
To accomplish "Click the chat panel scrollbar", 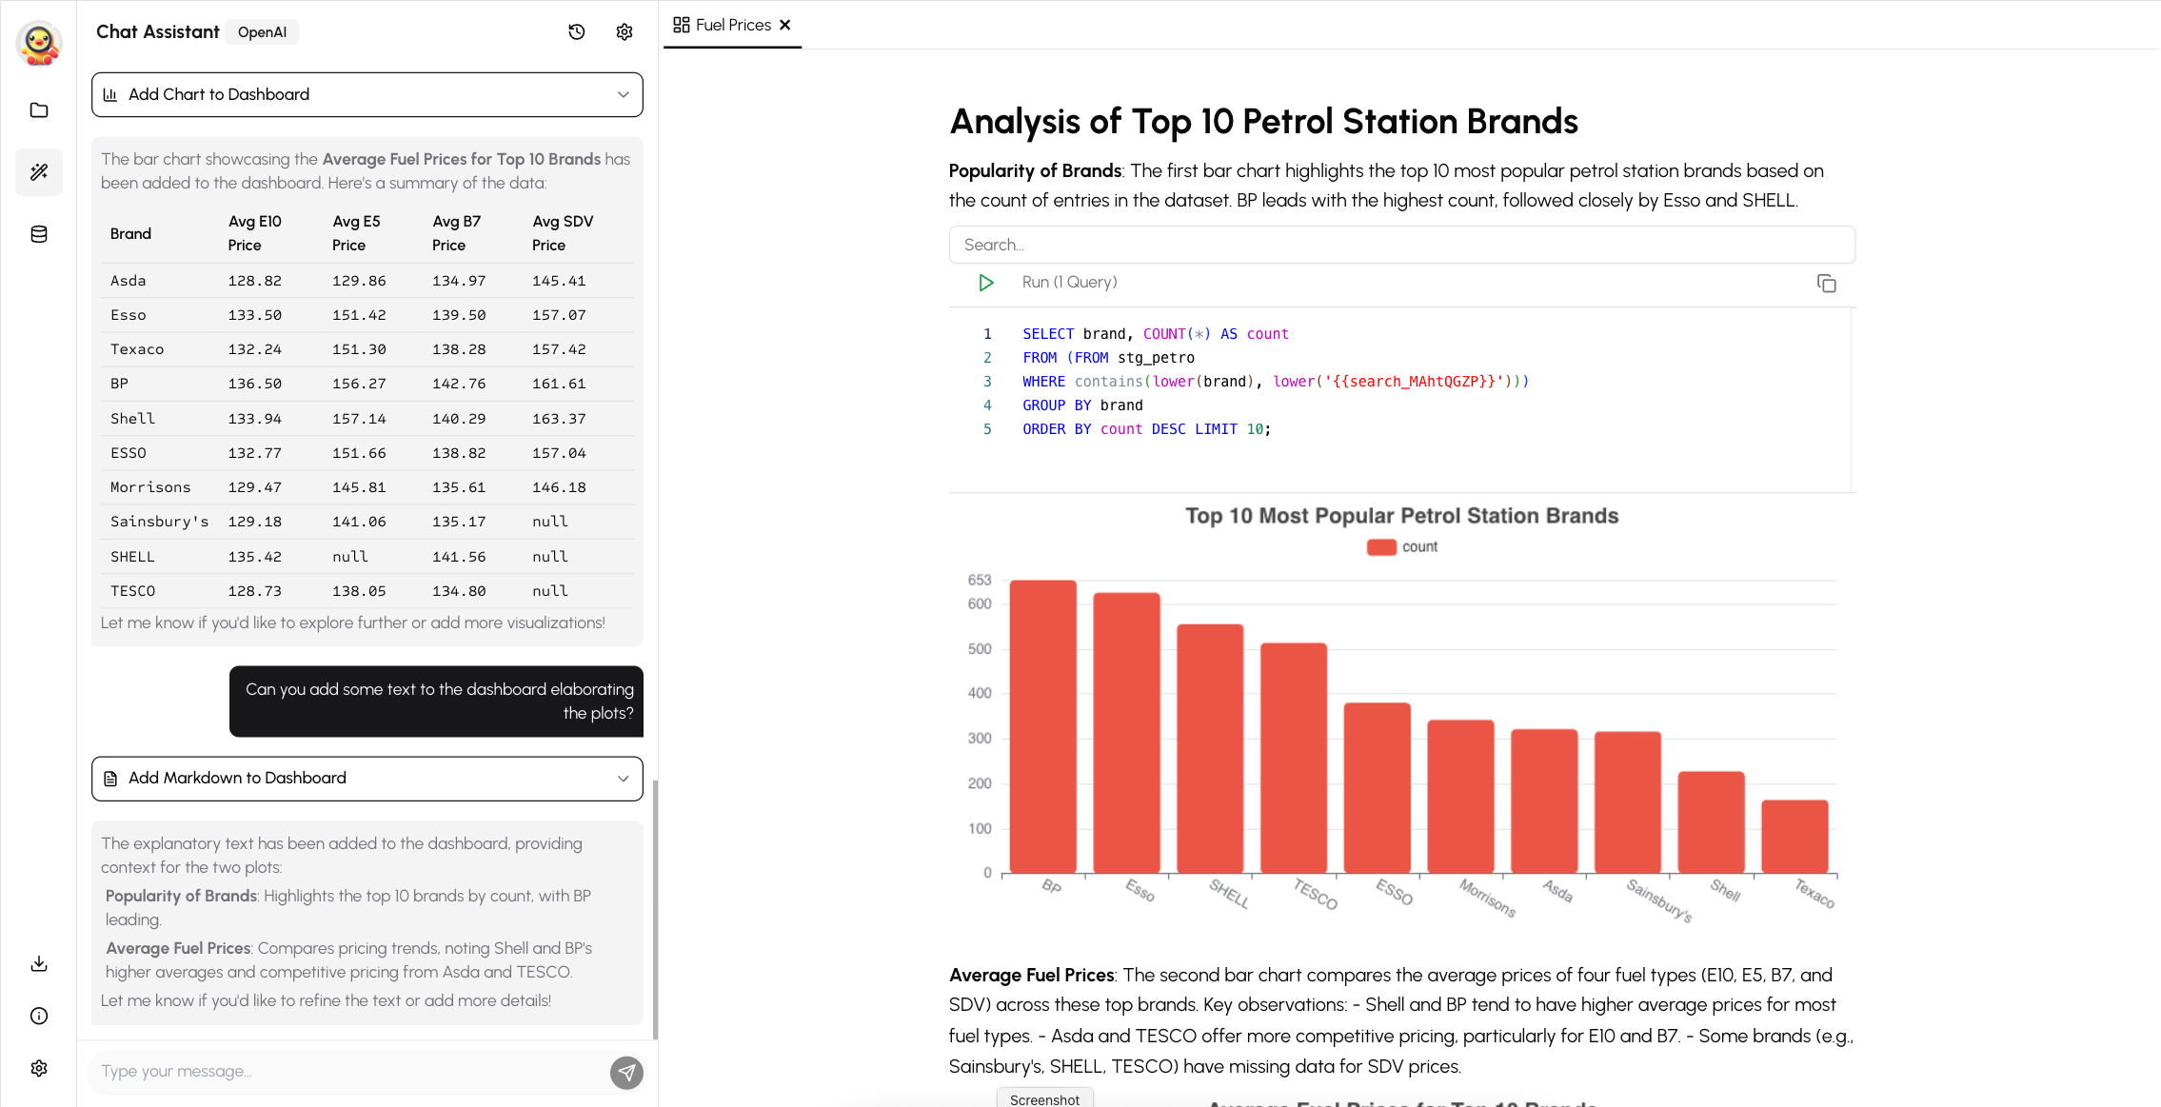I will 655,909.
